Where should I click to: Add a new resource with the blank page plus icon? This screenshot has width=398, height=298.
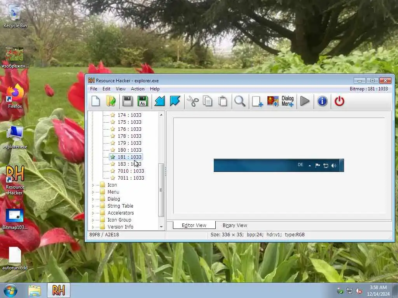257,101
